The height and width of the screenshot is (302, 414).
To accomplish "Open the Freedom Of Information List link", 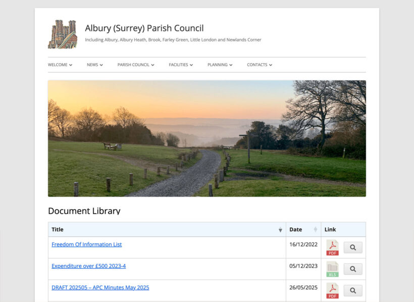I will 86,244.
